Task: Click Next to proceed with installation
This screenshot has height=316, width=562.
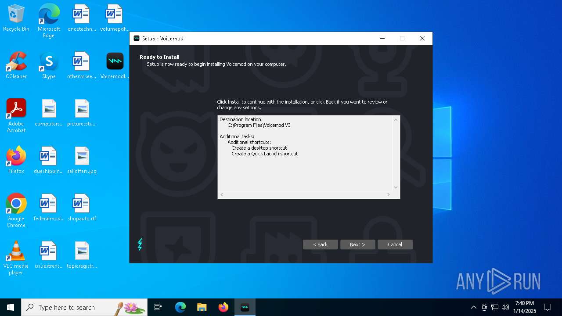Action: 358,244
